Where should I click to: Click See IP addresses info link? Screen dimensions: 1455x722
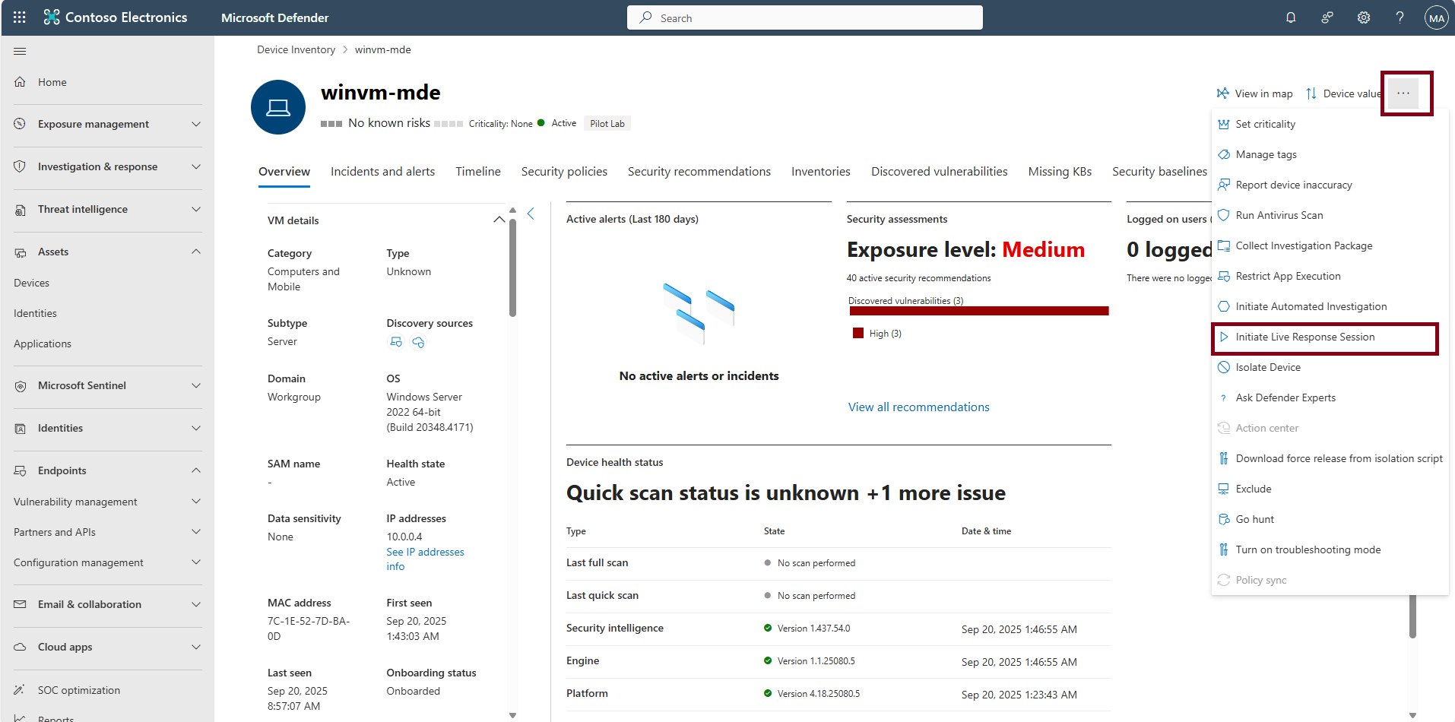pos(425,559)
